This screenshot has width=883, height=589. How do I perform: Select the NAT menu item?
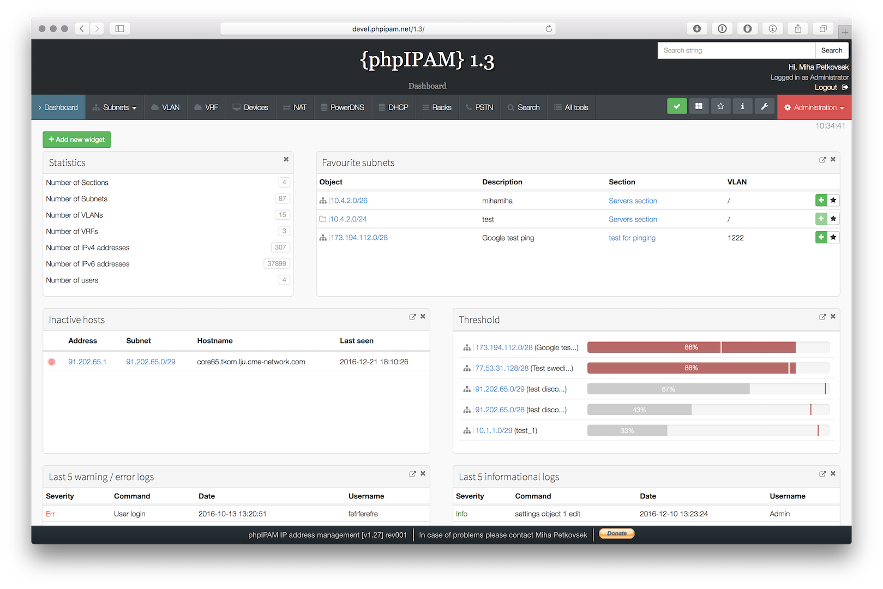[x=295, y=107]
